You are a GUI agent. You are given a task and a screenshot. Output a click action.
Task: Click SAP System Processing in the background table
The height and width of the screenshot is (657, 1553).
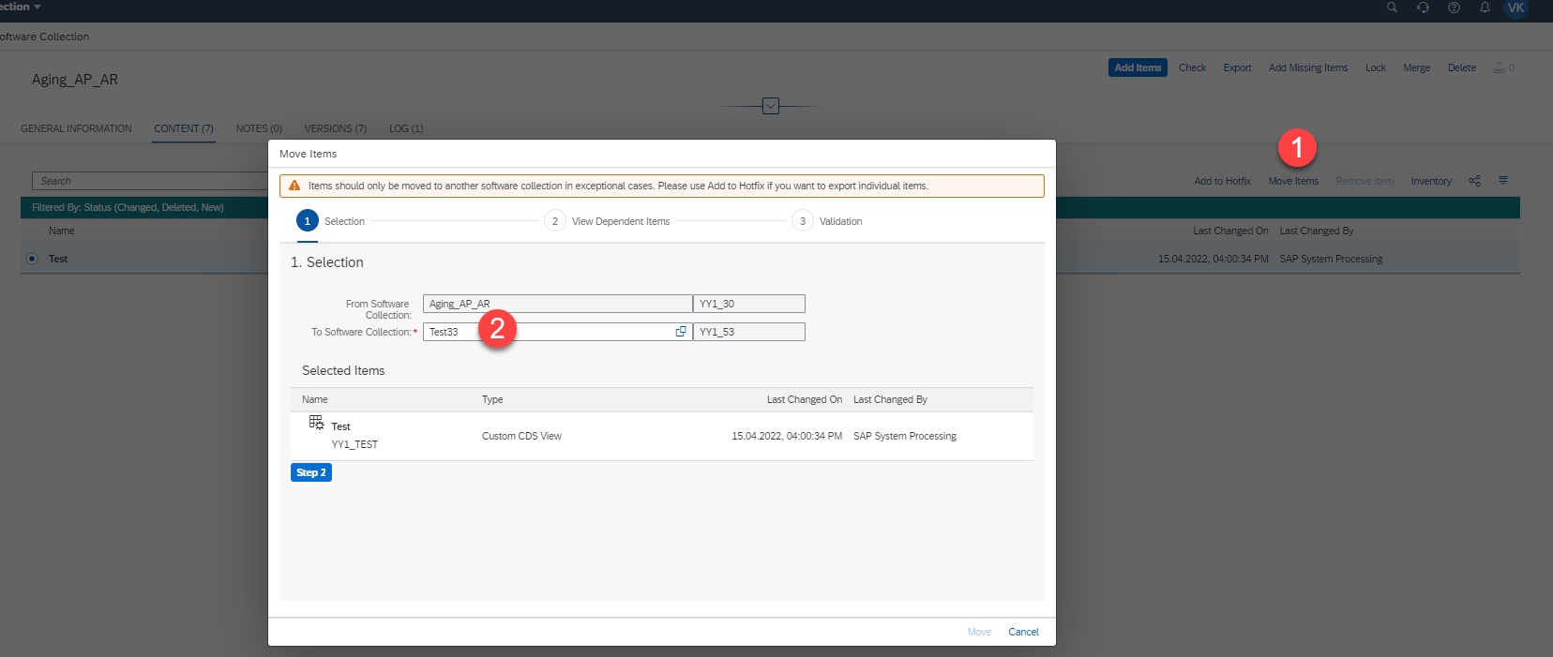pyautogui.click(x=1331, y=259)
